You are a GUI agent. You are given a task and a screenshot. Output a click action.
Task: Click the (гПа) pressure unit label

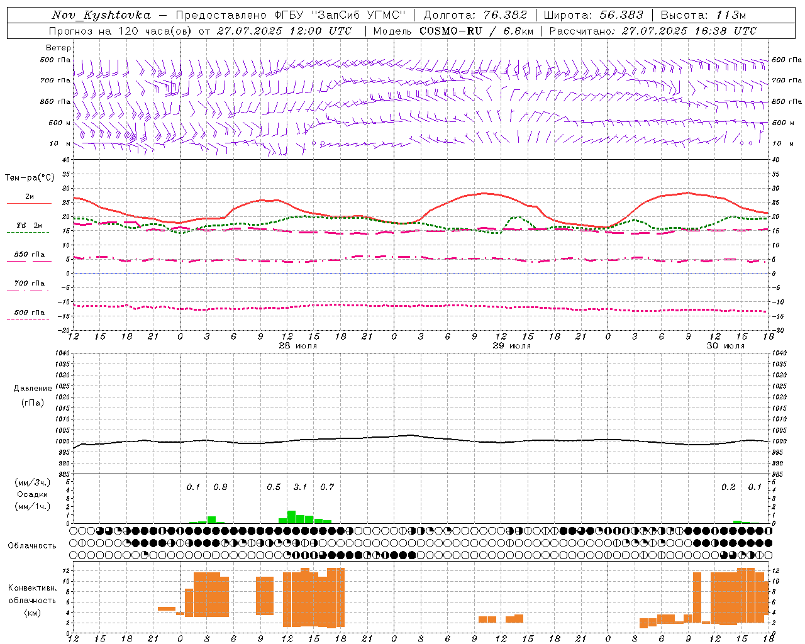[x=33, y=402]
